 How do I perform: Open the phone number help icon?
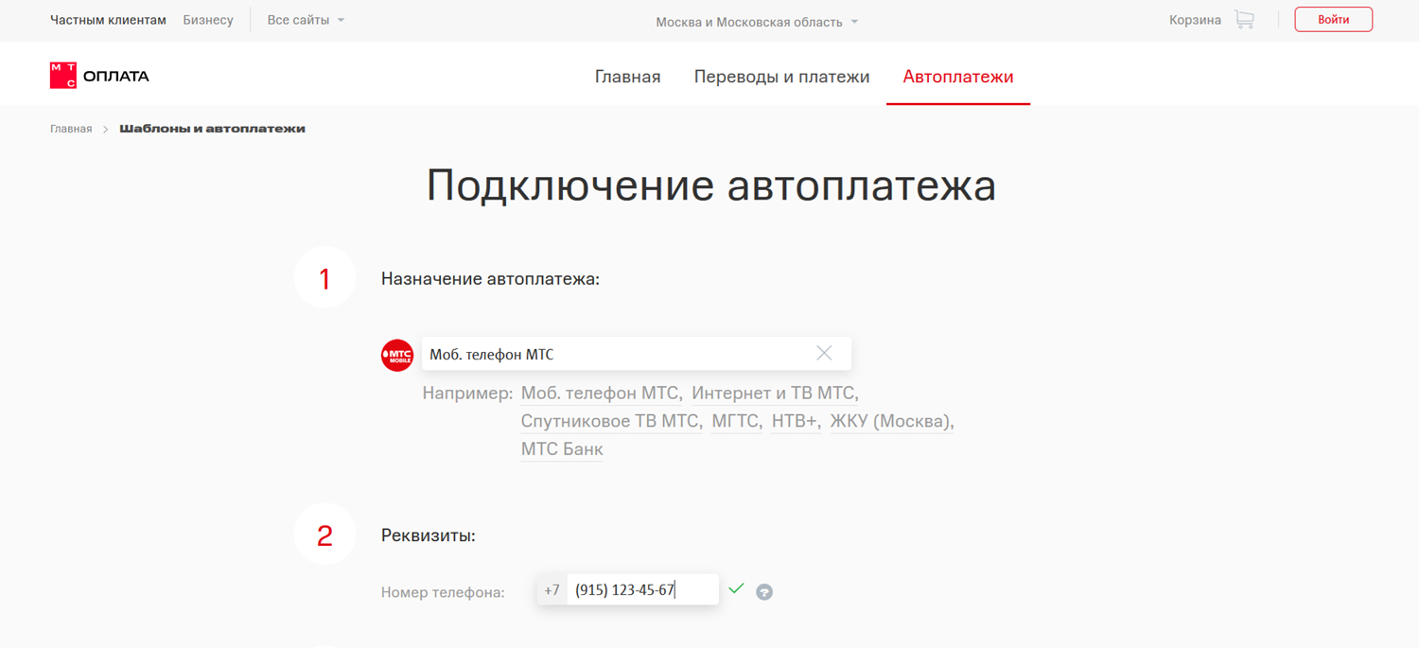click(x=764, y=592)
